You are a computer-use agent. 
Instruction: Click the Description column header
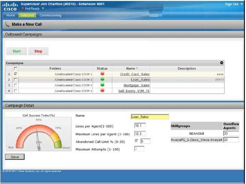click(x=187, y=68)
